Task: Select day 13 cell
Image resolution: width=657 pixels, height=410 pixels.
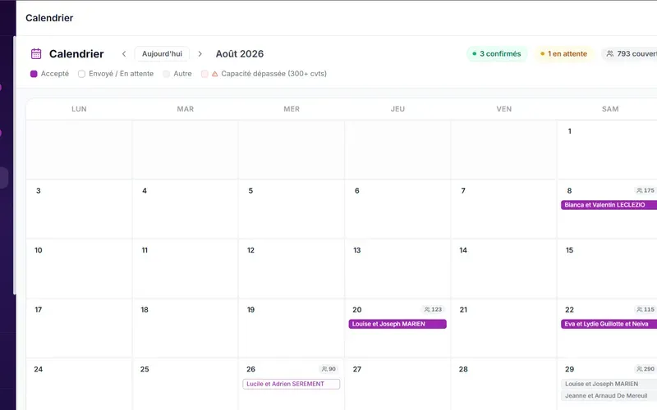Action: point(397,269)
